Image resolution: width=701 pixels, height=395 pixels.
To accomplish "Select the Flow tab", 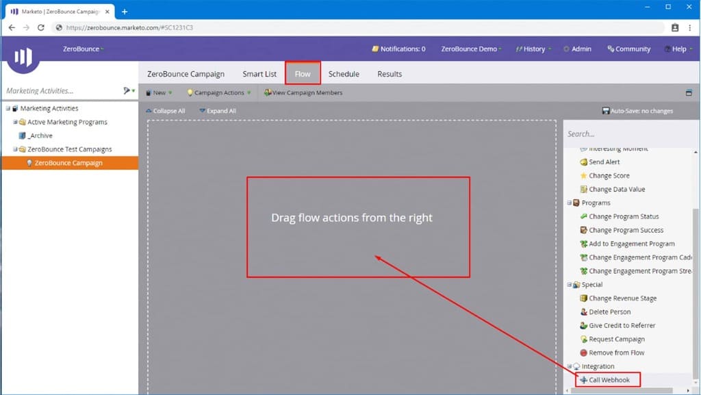I will (303, 74).
